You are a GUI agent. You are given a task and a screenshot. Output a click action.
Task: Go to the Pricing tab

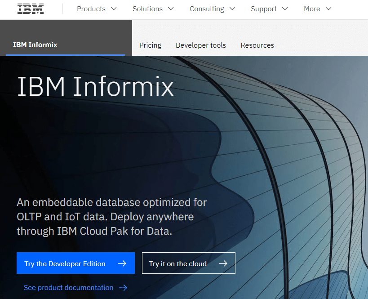coord(150,45)
